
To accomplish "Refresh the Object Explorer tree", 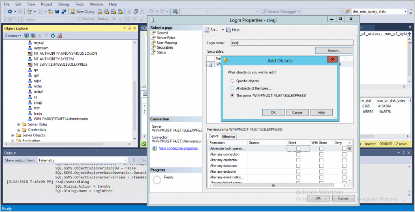I will (53, 35).
